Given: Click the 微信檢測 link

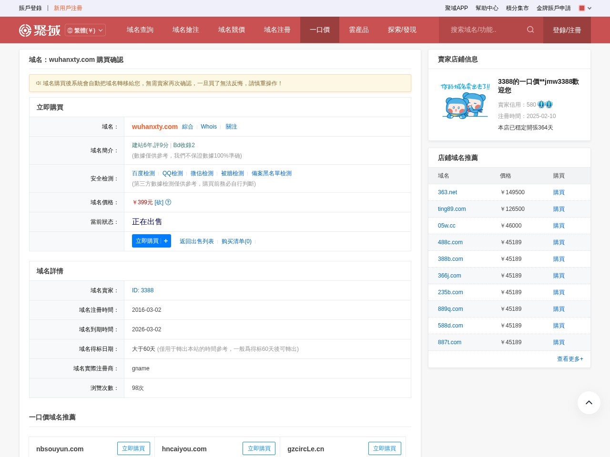Looking at the screenshot, I should (202, 173).
